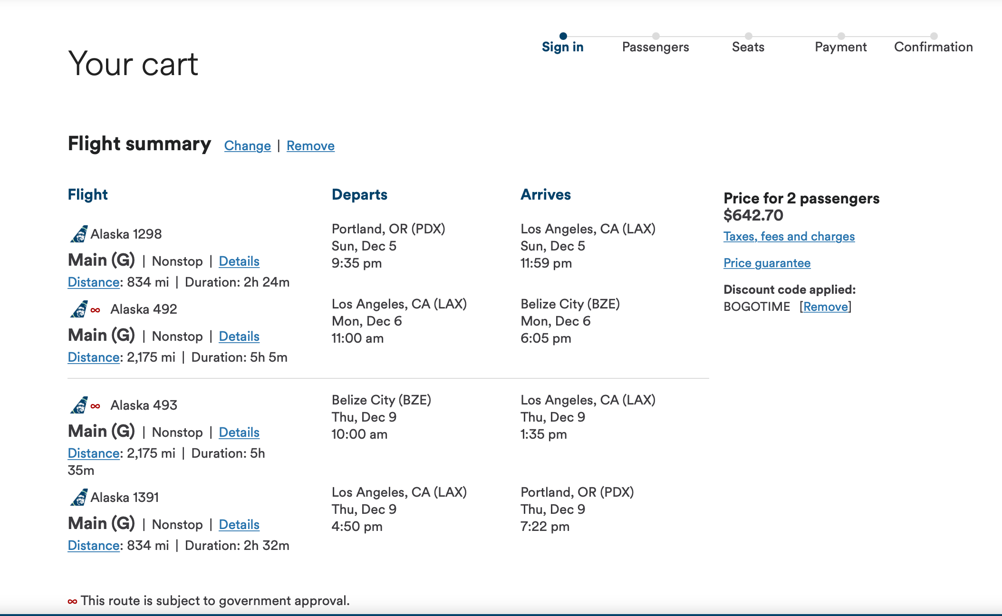1002x616 pixels.
Task: Click '1:35 pm' arrival time
Action: tap(544, 434)
